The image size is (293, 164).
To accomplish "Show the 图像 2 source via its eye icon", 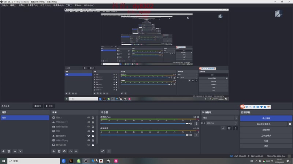I will pos(89,117).
